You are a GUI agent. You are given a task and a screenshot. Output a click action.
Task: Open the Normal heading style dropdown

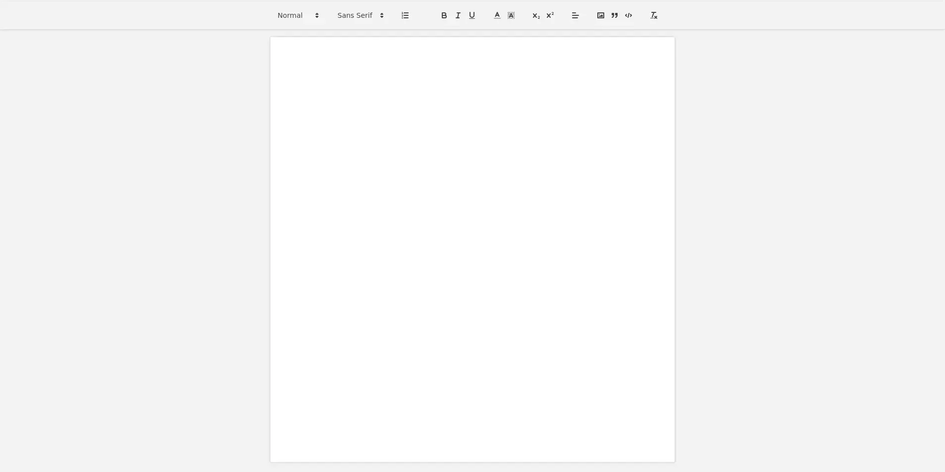point(298,15)
